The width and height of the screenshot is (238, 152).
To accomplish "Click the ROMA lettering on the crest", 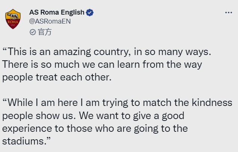I will coord(13,22).
